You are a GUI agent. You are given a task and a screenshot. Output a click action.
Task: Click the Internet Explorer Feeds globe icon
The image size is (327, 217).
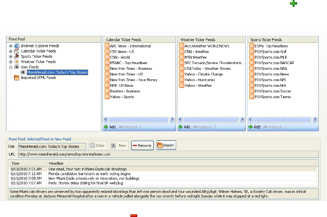click(17, 46)
